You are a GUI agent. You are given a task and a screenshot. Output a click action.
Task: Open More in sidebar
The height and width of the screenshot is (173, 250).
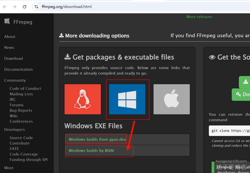[x=9, y=168]
